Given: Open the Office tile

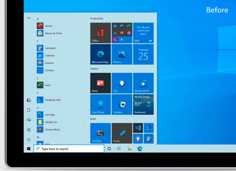Looking at the screenshot, I should click(x=100, y=33).
